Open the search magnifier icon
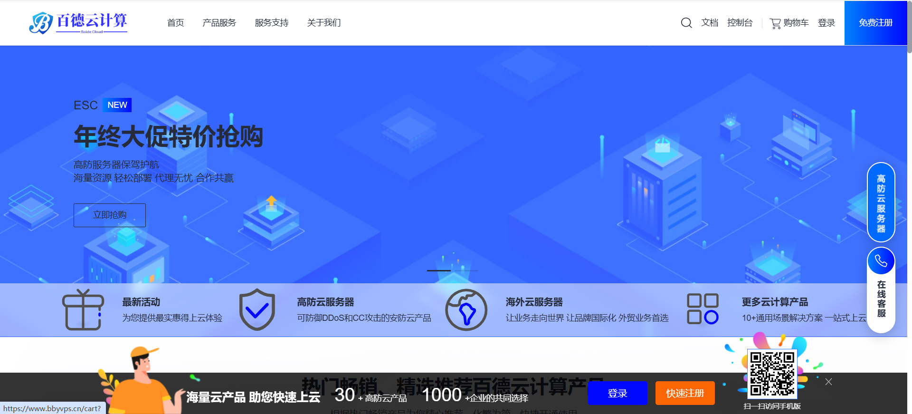This screenshot has height=414, width=912. click(686, 23)
